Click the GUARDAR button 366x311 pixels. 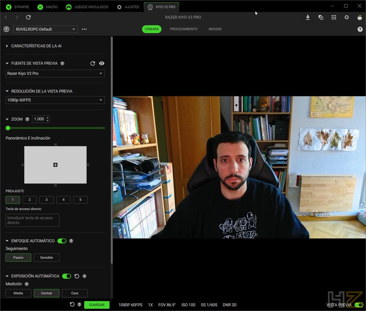click(97, 305)
